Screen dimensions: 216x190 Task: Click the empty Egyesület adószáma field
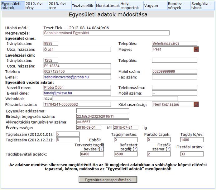(x=103, y=111)
